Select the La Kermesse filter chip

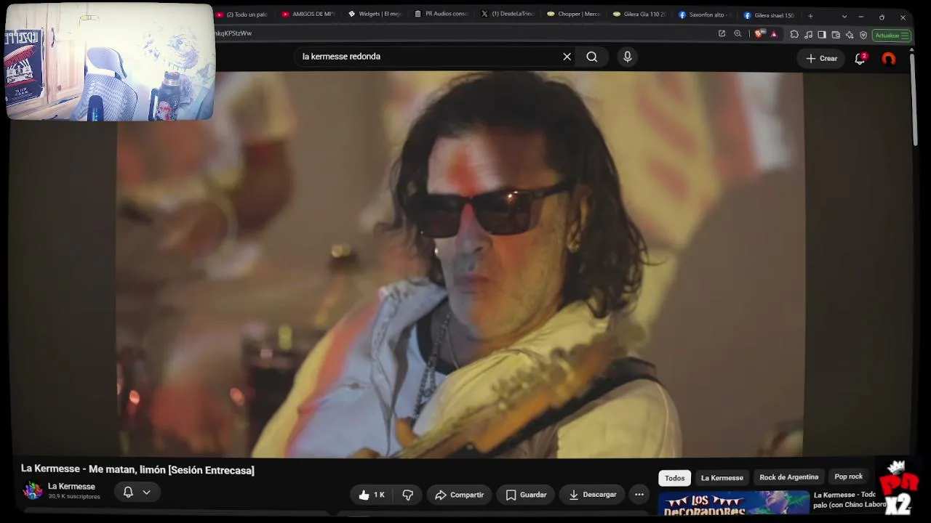click(x=722, y=478)
